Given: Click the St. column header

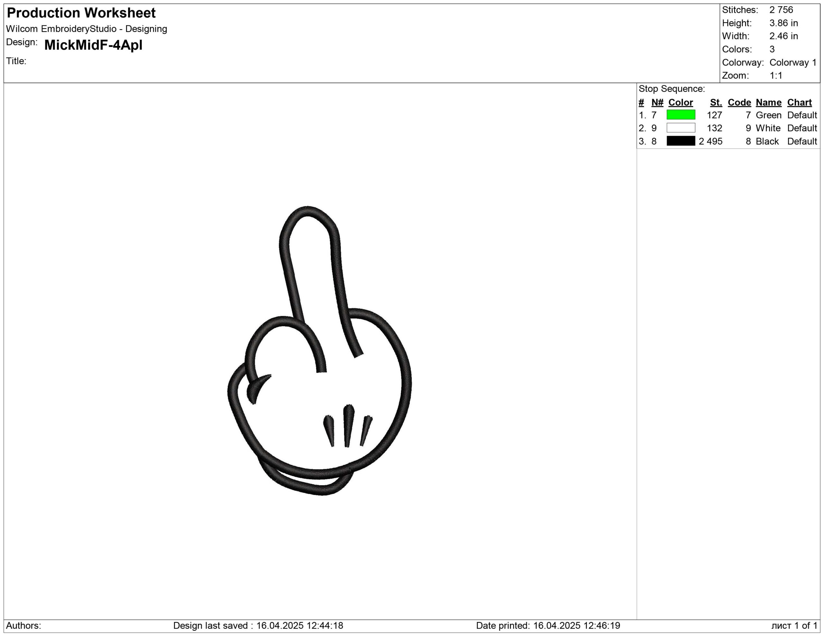Looking at the screenshot, I should (716, 103).
